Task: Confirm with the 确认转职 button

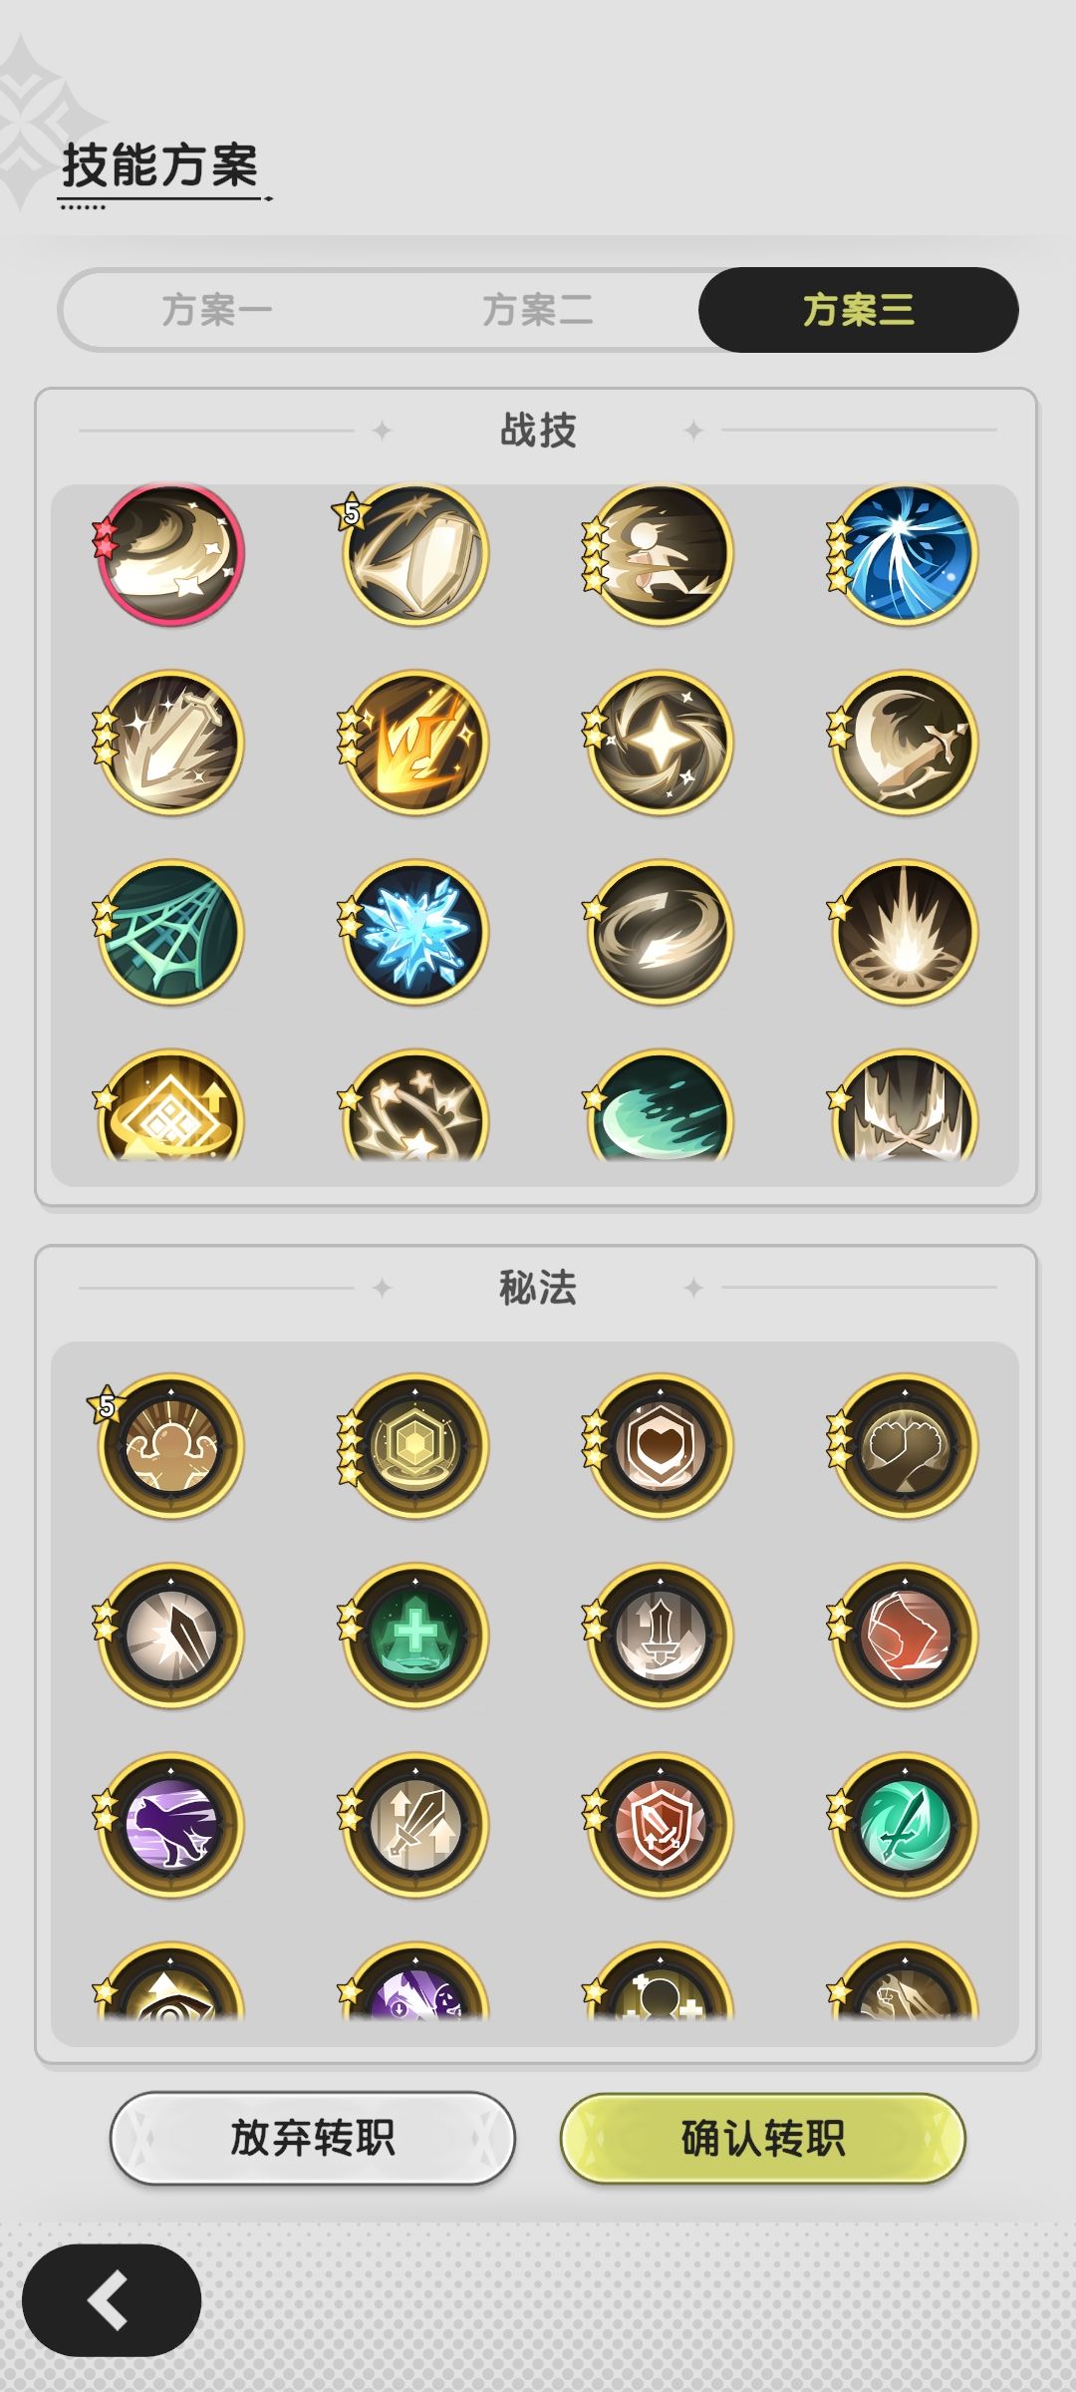Action: (x=763, y=2138)
